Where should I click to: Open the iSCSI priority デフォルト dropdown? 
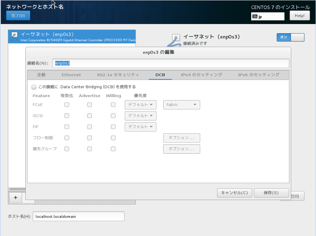pos(140,116)
